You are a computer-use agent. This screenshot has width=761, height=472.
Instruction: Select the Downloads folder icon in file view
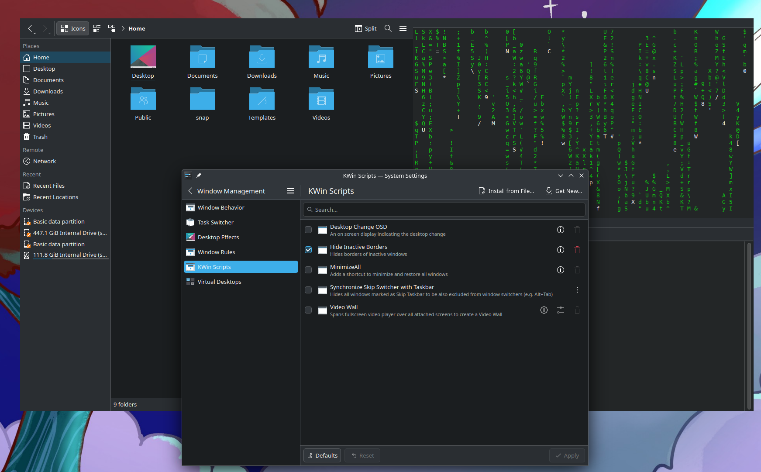pyautogui.click(x=262, y=57)
